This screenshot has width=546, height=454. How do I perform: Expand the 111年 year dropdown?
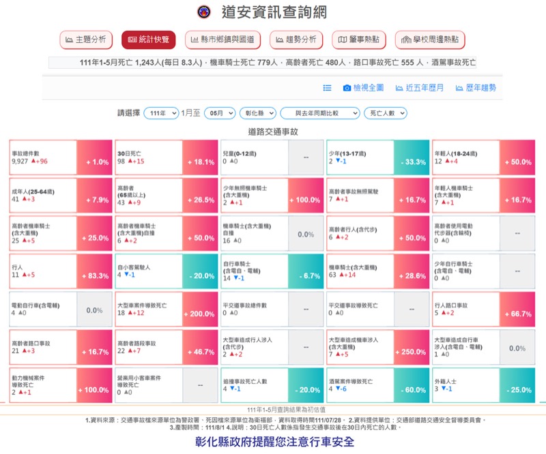point(161,113)
